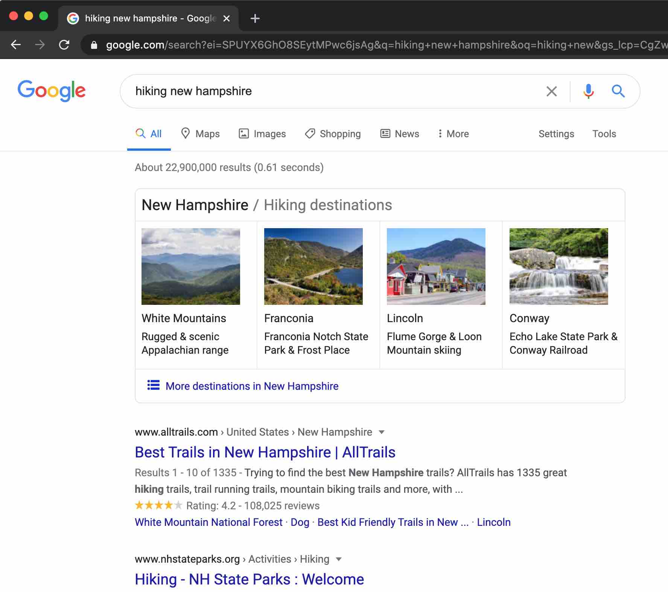The height and width of the screenshot is (592, 668).
Task: Select the All results tab
Action: (x=149, y=134)
